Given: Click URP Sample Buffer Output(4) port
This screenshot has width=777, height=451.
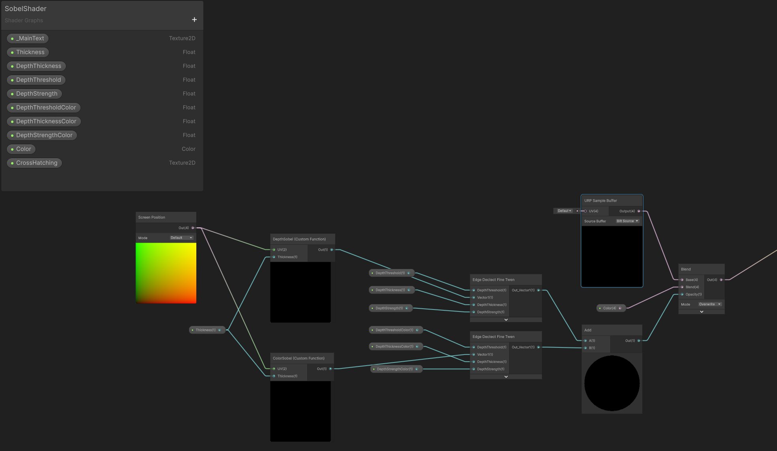Looking at the screenshot, I should point(639,211).
